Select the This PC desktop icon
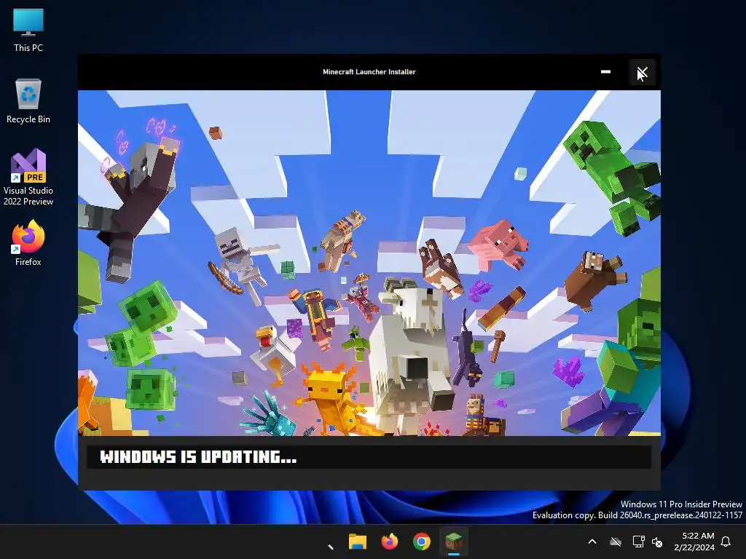746x559 pixels. tap(28, 29)
